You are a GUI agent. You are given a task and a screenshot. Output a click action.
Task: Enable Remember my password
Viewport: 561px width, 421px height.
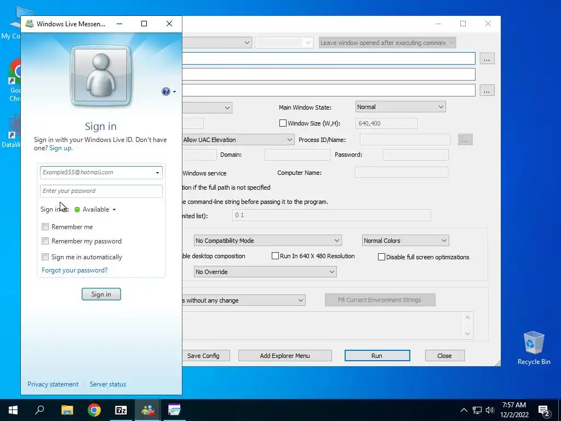45,241
